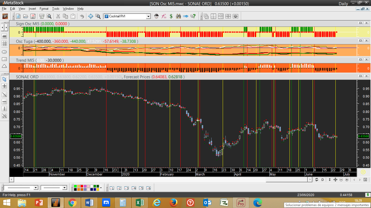
Task: Click the zoom out minus icon
Action: [341, 180]
